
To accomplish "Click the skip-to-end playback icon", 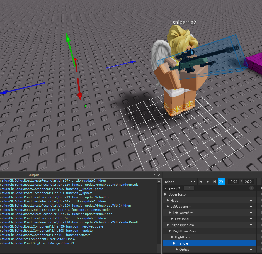I will 214,182.
